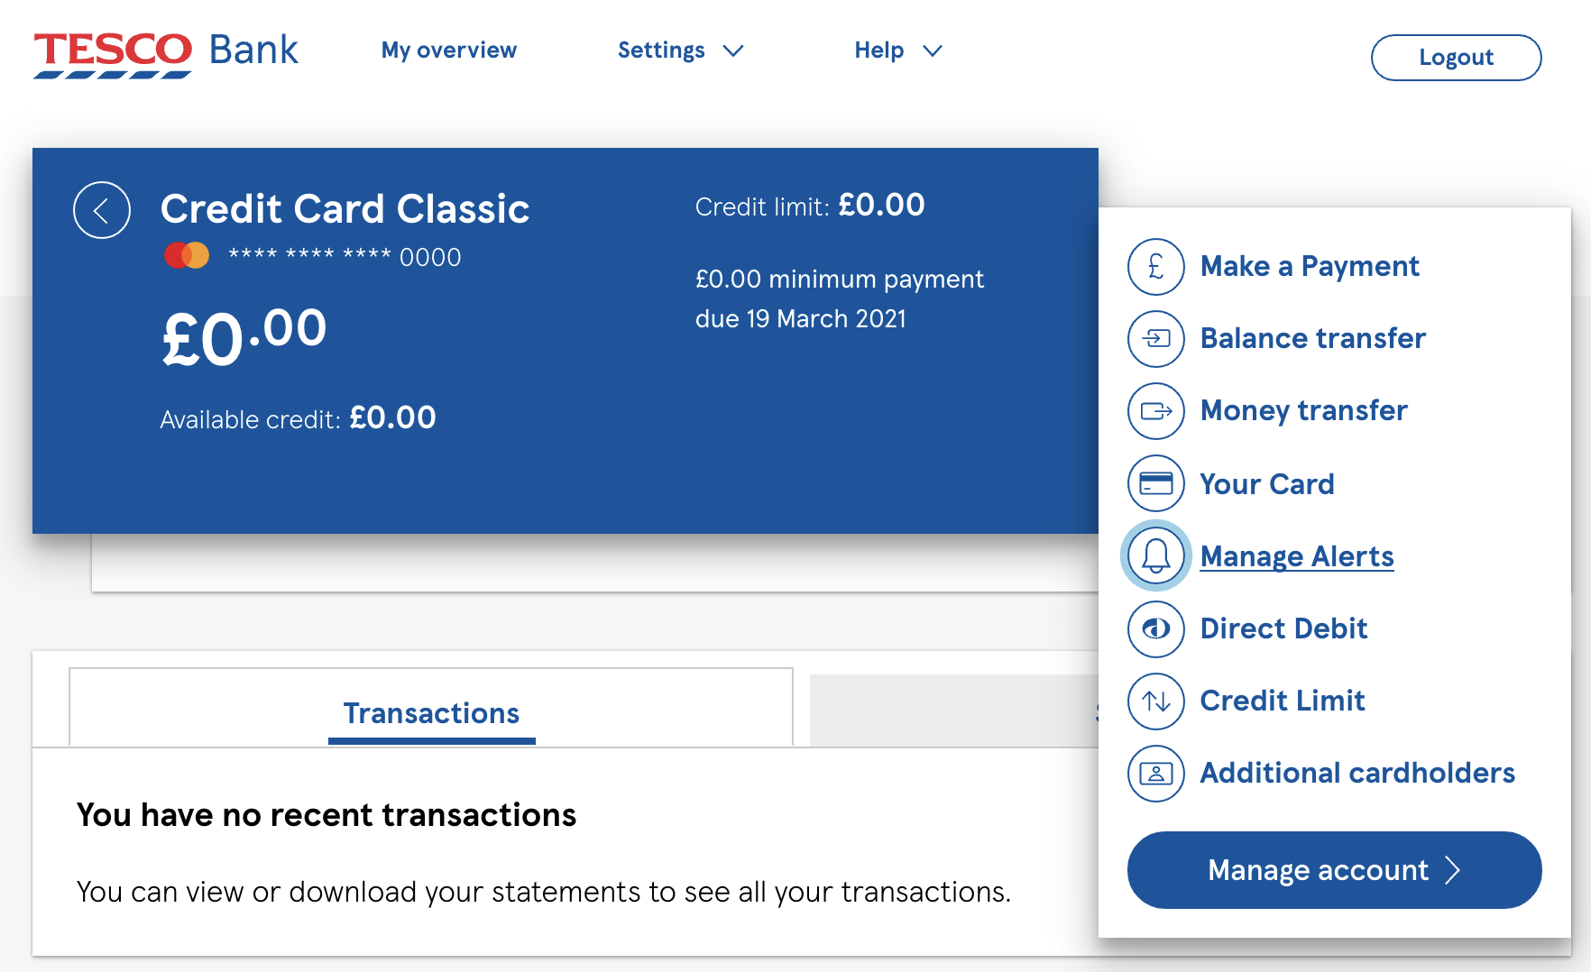The height and width of the screenshot is (972, 1591).
Task: Open My overview in the navigation
Action: pos(449,50)
